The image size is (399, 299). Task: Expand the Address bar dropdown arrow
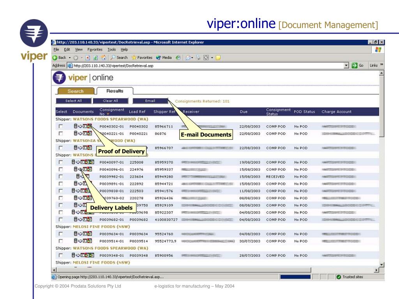pos(346,65)
